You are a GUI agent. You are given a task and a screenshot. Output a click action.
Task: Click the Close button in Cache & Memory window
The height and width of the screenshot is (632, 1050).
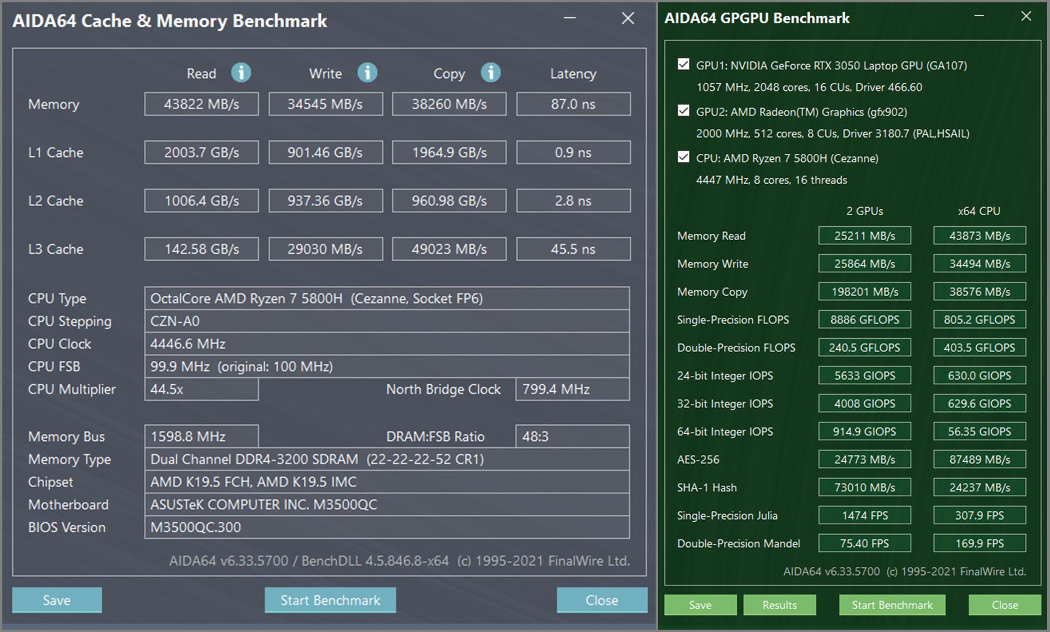click(601, 600)
